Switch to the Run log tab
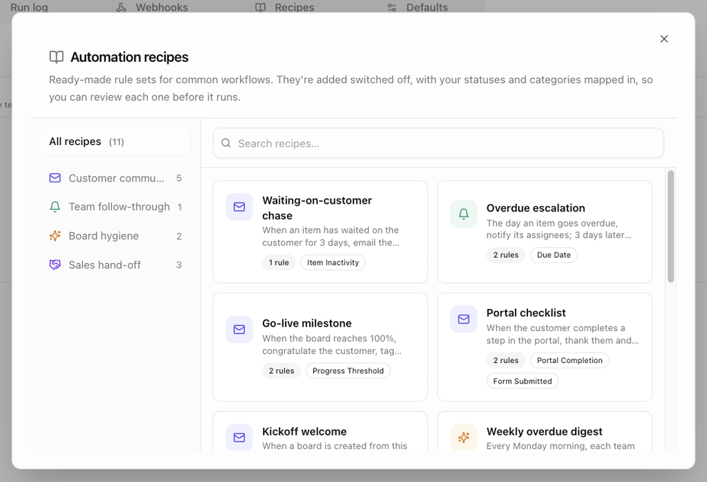The image size is (707, 482). coord(29,7)
